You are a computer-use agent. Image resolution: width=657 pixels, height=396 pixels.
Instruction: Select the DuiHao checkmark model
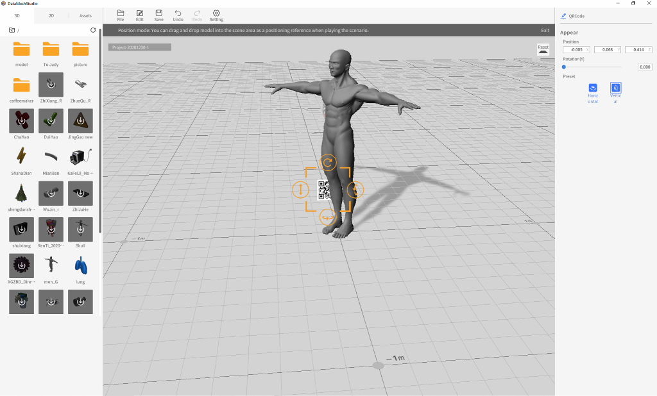click(51, 121)
